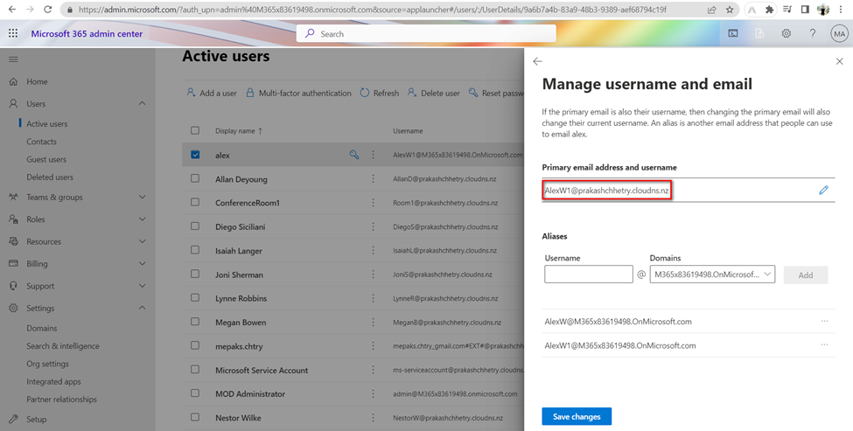Click the top Search box

click(427, 34)
